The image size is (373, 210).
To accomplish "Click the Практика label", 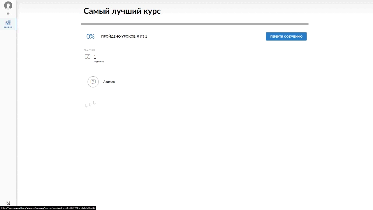I will pos(89,50).
